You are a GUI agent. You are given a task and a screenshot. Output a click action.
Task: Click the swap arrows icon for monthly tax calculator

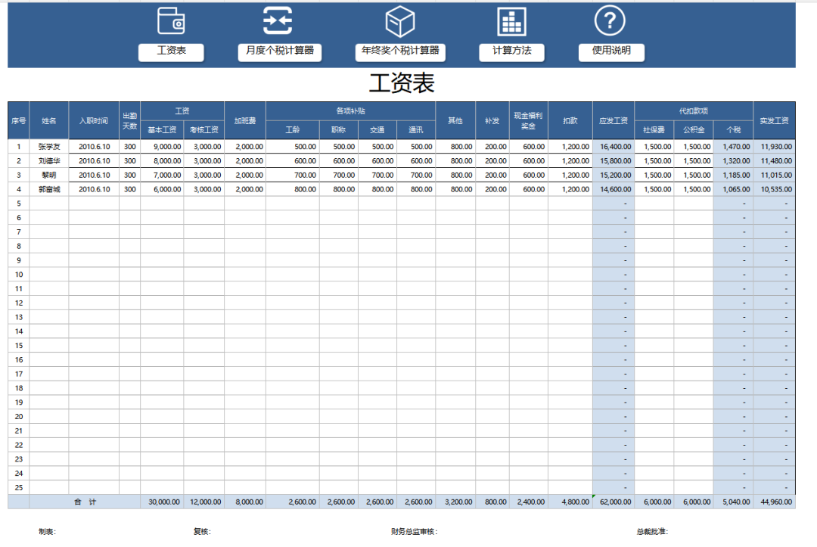click(x=278, y=20)
